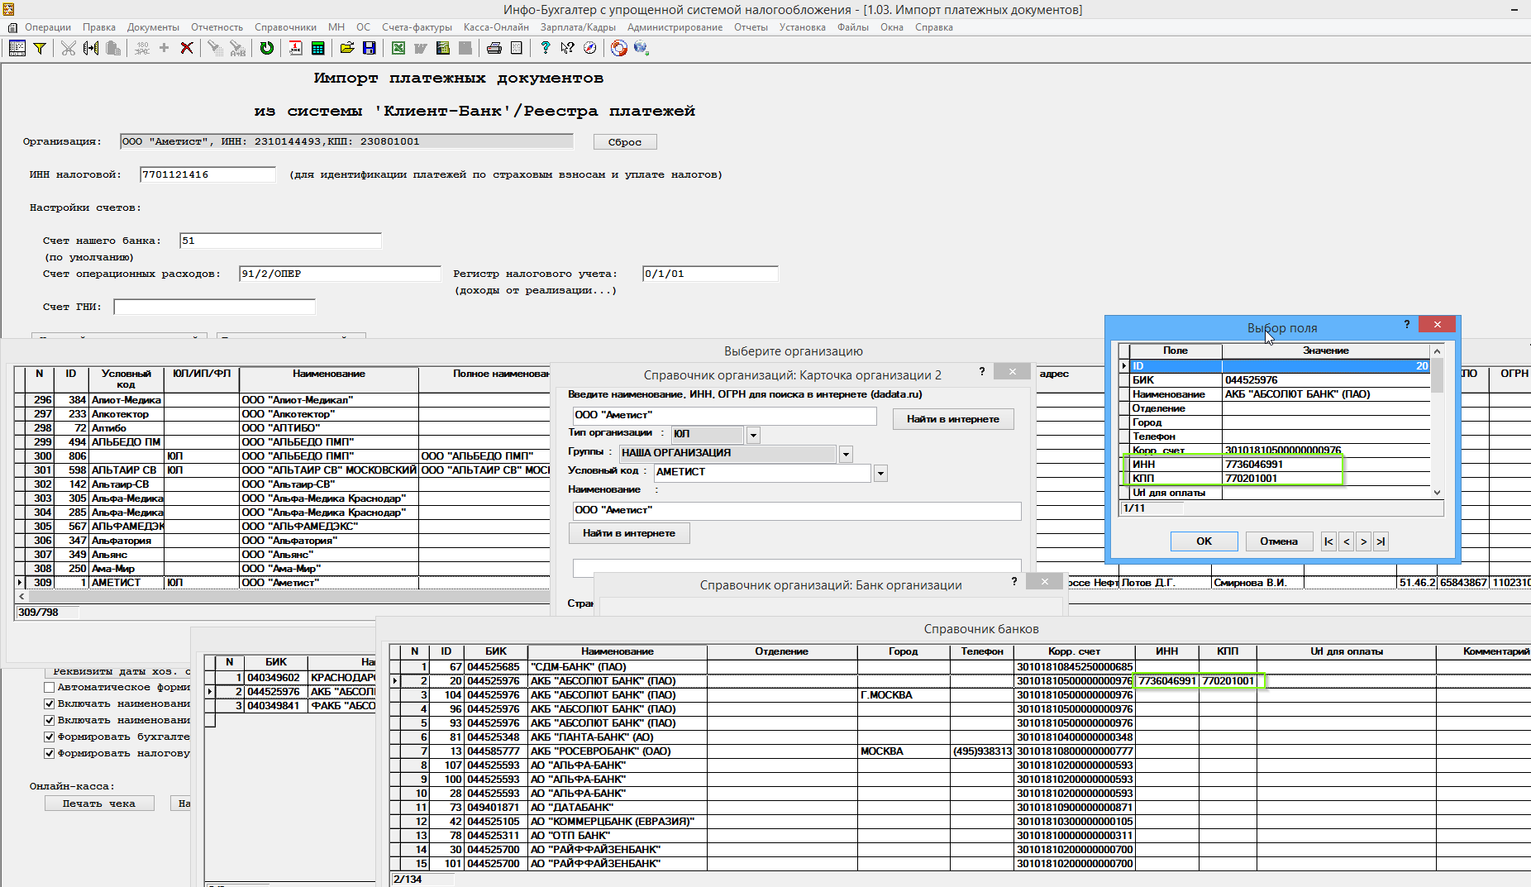Open the Операции menu
Screen dimensions: 1531x887
click(47, 27)
